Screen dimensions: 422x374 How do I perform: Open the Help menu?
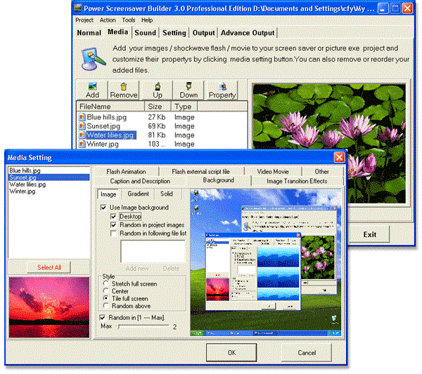pos(147,20)
